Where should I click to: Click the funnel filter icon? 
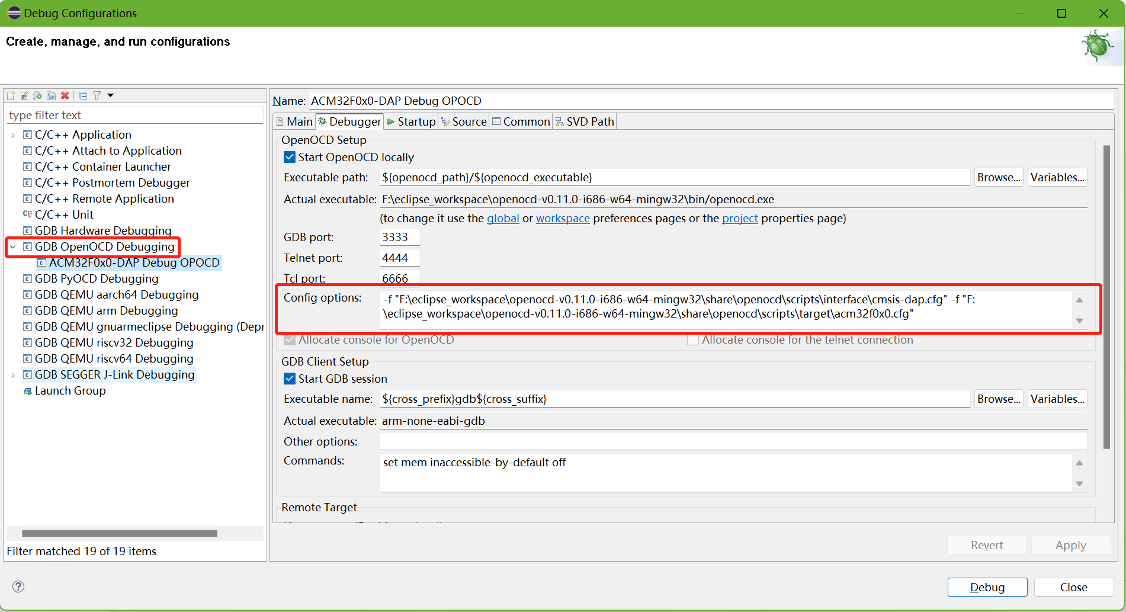pos(97,95)
